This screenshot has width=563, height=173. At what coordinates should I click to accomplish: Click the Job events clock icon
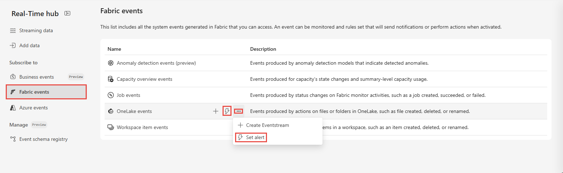tap(111, 95)
